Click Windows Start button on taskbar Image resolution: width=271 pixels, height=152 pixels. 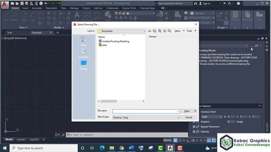tap(5, 148)
